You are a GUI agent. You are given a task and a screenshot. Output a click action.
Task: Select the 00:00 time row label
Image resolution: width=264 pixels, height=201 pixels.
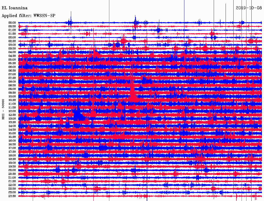pos(12,23)
